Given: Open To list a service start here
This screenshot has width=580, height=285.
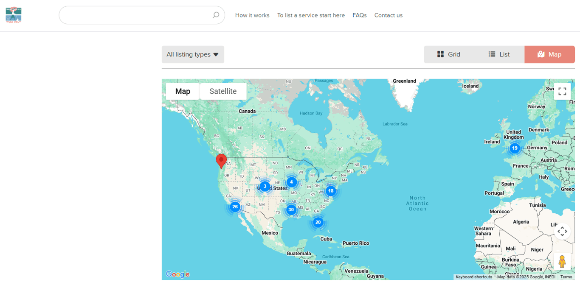Looking at the screenshot, I should coord(311,15).
